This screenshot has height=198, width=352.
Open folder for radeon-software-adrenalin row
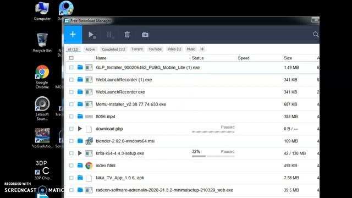[80, 190]
